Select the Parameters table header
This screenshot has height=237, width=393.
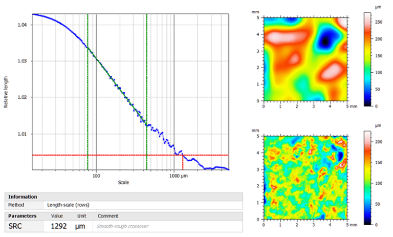click(23, 216)
